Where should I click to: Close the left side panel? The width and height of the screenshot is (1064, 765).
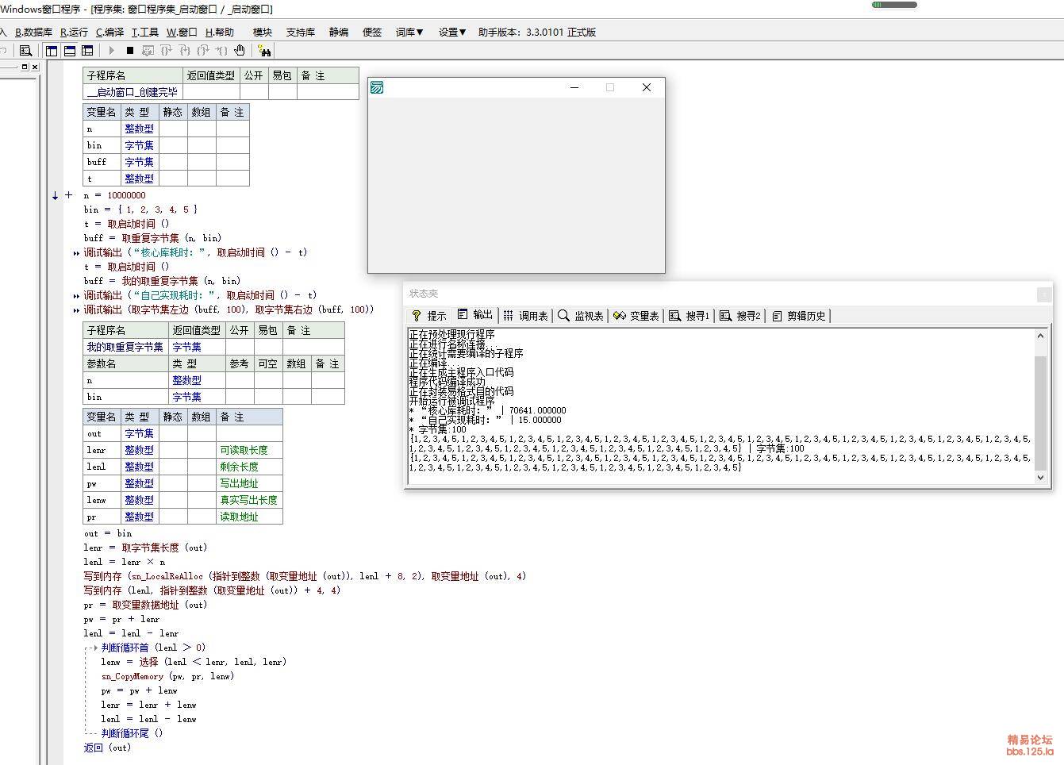tap(35, 67)
